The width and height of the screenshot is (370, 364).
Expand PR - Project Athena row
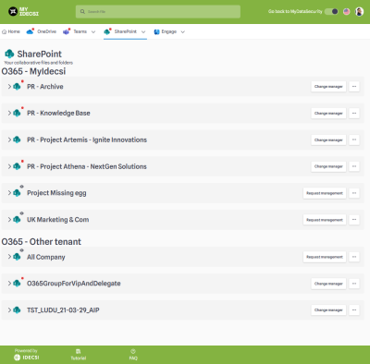click(9, 166)
